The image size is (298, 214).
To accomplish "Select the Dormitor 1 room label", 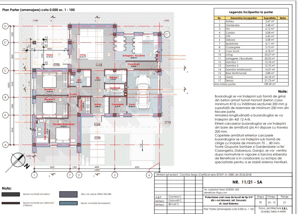I will pyautogui.click(x=50, y=90).
